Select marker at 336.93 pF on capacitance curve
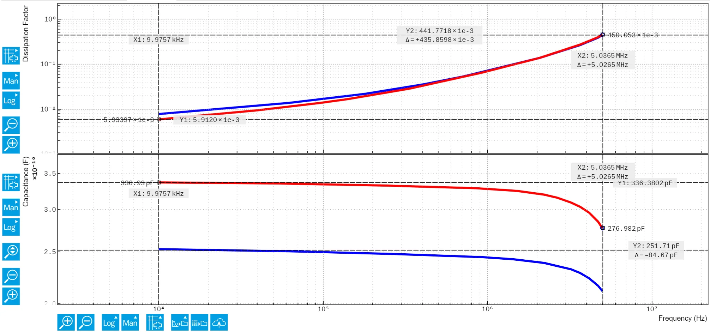710x332 pixels. [159, 182]
